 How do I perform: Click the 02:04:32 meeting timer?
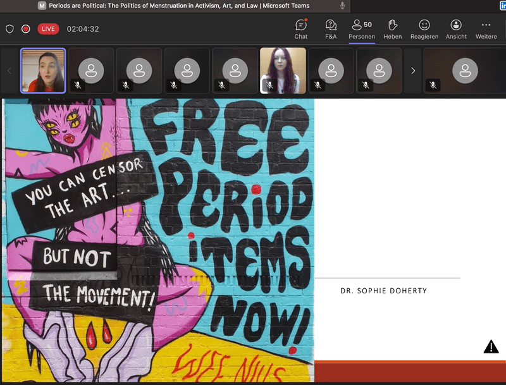(x=83, y=29)
